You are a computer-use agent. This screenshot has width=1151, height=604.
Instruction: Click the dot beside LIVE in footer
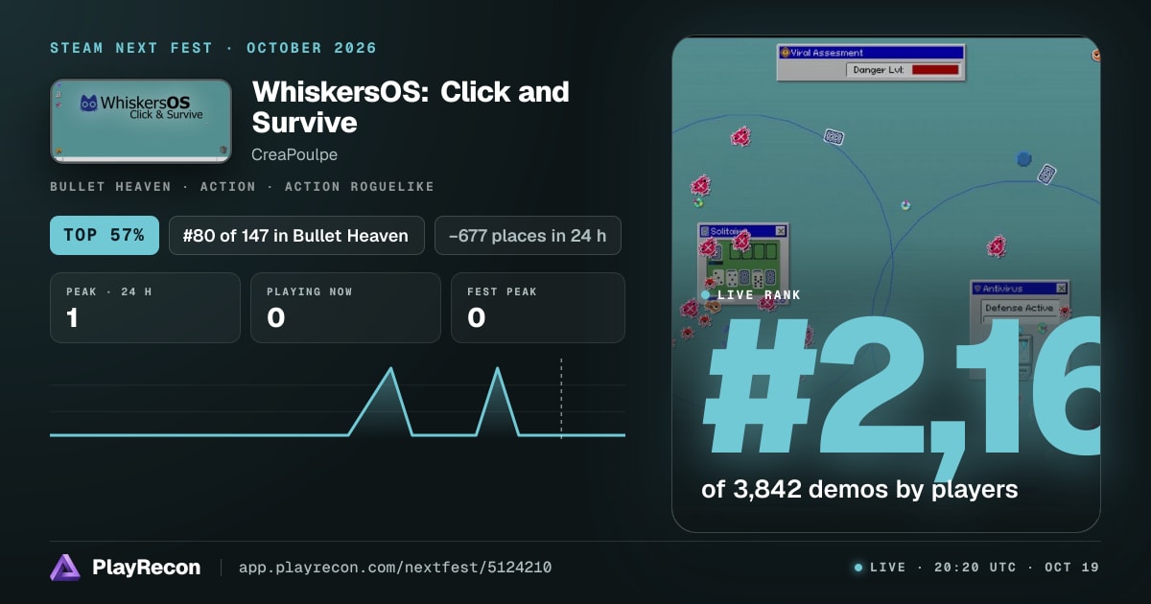coord(858,568)
